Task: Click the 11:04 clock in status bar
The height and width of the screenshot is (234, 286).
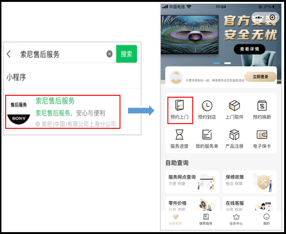Action: (221, 7)
